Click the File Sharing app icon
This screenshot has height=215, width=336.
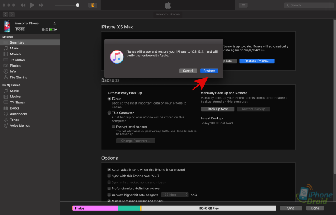click(x=6, y=77)
